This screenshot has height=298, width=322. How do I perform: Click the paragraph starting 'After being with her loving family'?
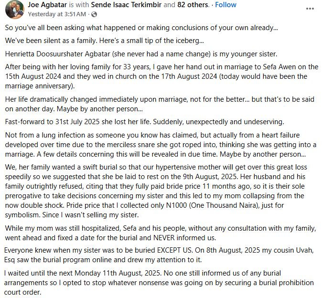pyautogui.click(x=153, y=76)
